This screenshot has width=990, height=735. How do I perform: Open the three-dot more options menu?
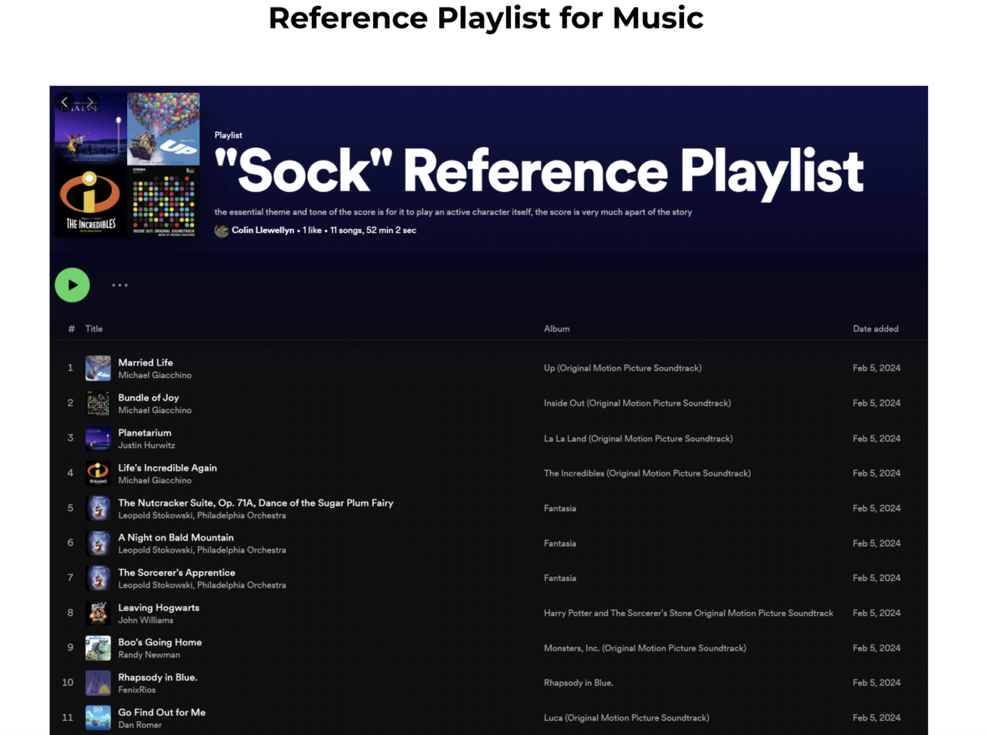120,285
